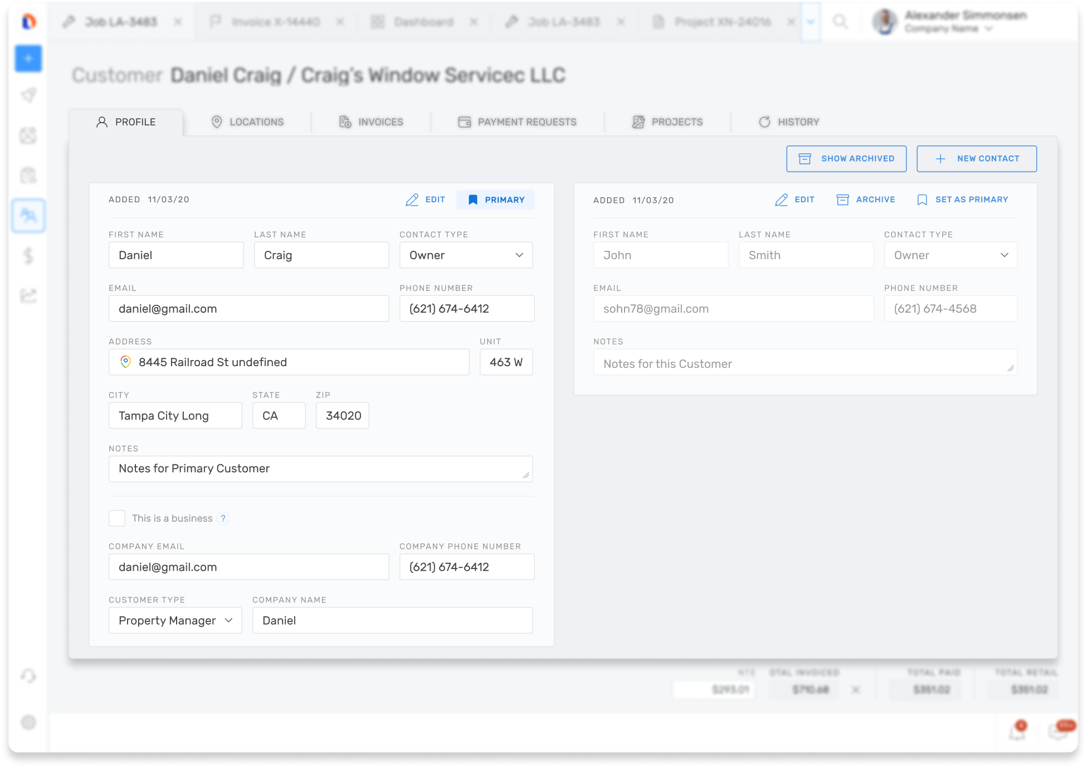Open notifications via the bell icon bottom right
1087x768 pixels.
coord(1017,732)
